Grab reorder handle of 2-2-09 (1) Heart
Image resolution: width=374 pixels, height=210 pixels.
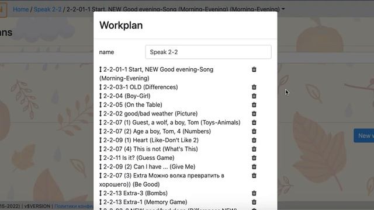[x=101, y=140]
